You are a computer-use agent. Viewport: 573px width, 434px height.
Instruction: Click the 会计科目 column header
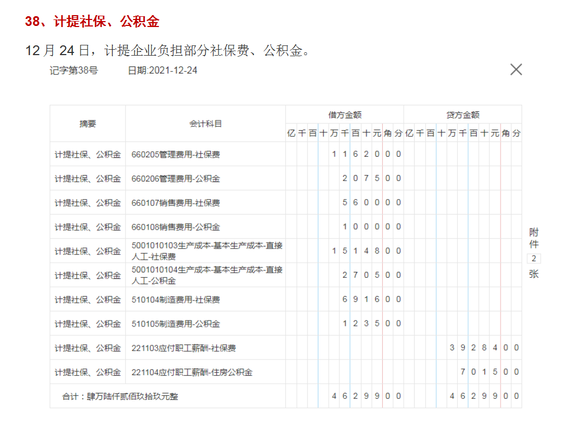(205, 124)
